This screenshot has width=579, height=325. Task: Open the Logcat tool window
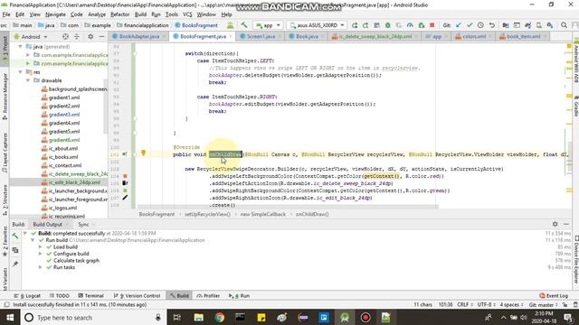coord(27,295)
